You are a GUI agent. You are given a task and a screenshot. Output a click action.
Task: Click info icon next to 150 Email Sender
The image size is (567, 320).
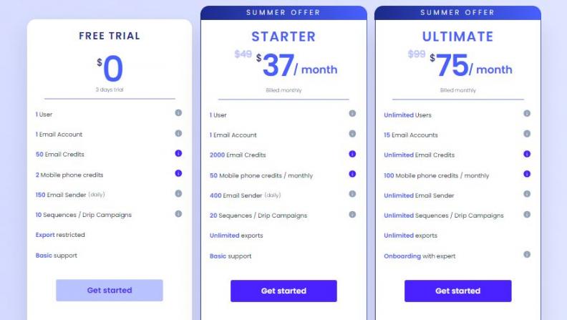(178, 193)
